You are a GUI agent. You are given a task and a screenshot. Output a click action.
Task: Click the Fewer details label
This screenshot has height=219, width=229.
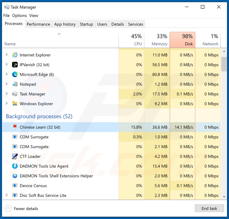[26, 209]
